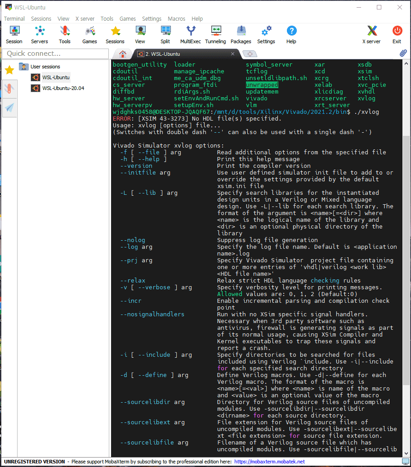
Task: Click the highlighted 'unwrapped' file name
Action: pos(262,85)
